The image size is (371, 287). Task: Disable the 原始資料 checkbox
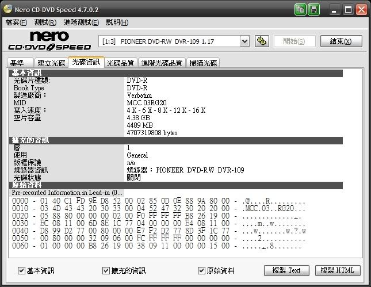(201, 270)
